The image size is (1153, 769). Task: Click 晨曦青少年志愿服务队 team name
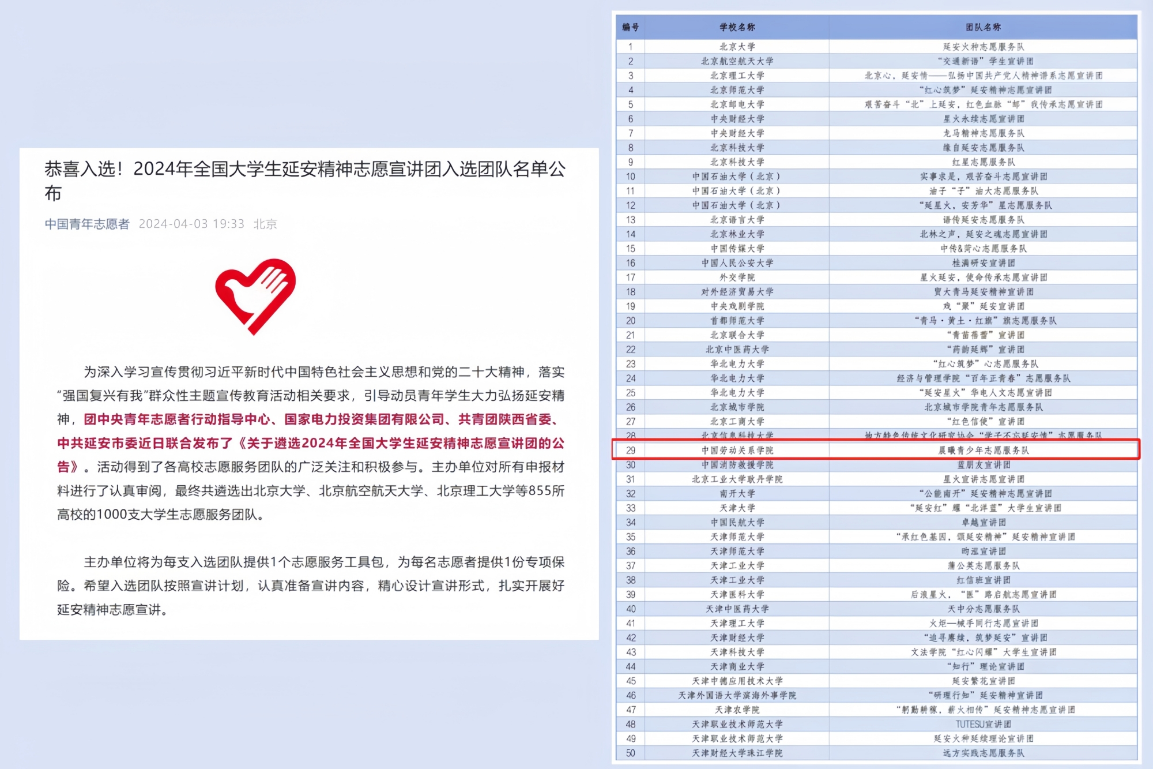(x=983, y=450)
